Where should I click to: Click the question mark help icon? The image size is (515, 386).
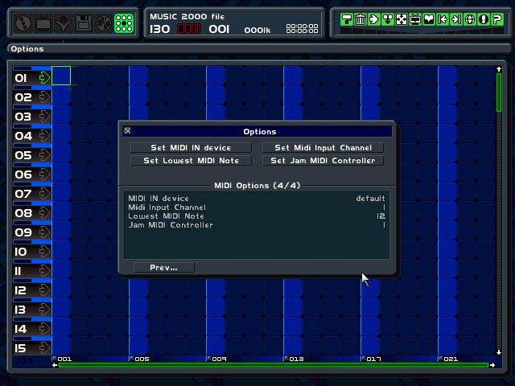click(497, 18)
